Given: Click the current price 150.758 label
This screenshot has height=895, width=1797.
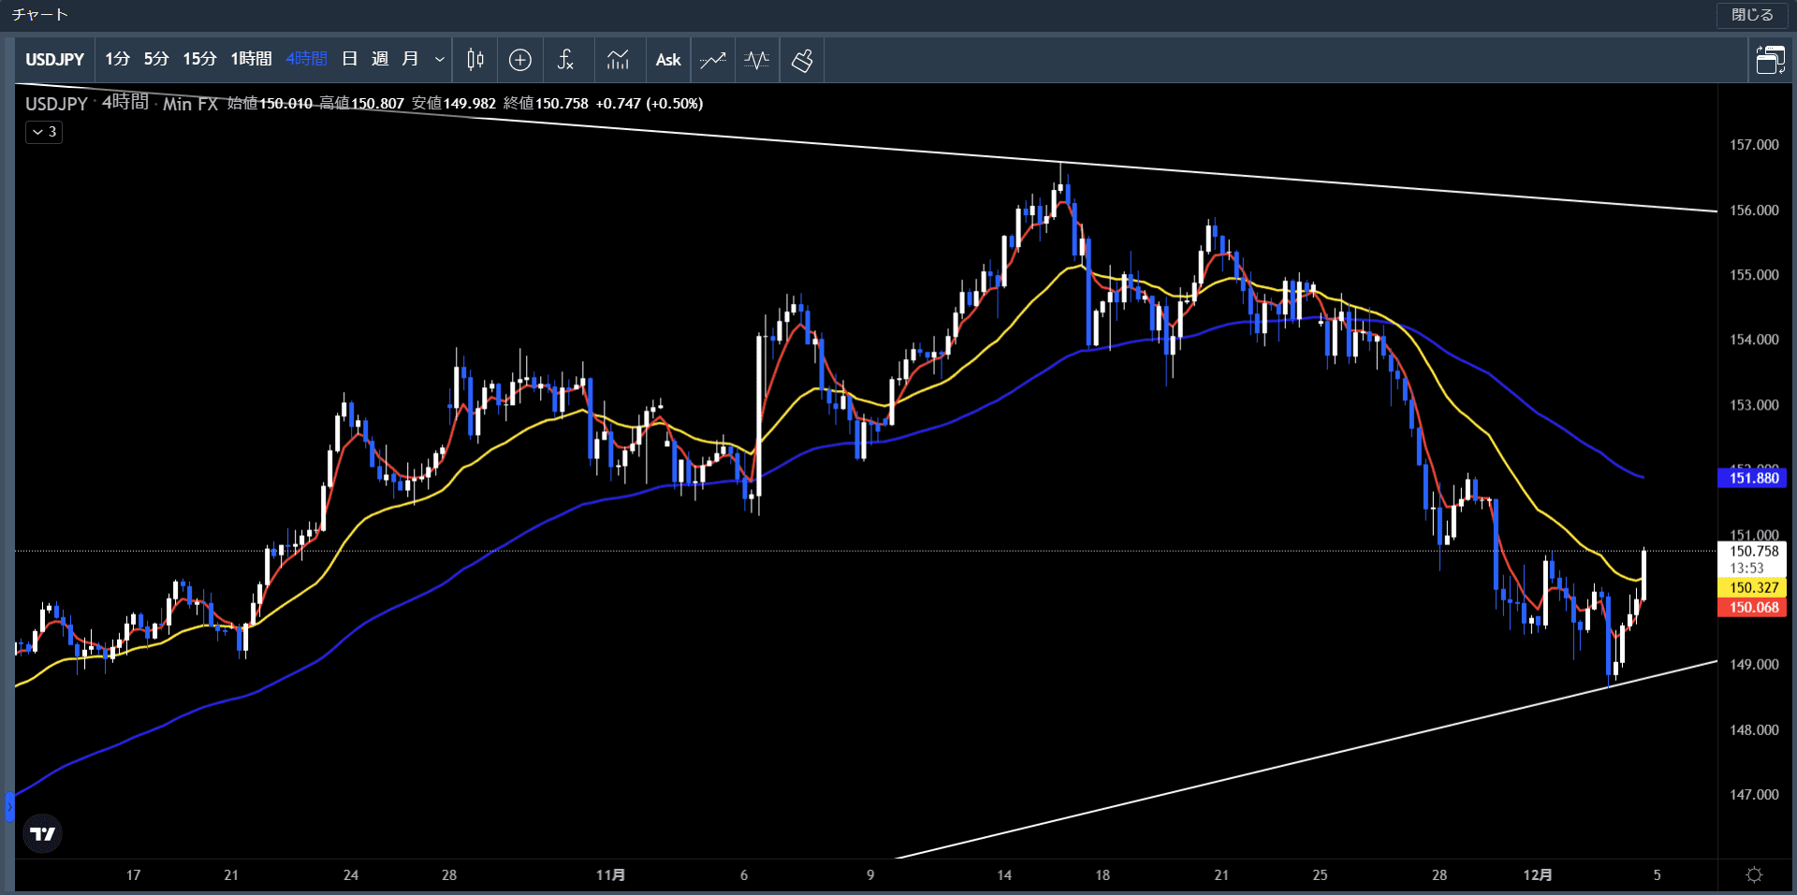Looking at the screenshot, I should click(1752, 551).
